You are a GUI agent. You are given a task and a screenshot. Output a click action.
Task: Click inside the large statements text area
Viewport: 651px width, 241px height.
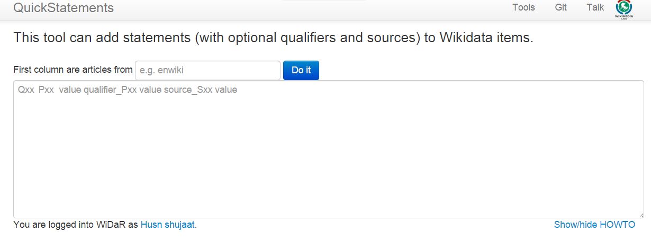pos(328,153)
